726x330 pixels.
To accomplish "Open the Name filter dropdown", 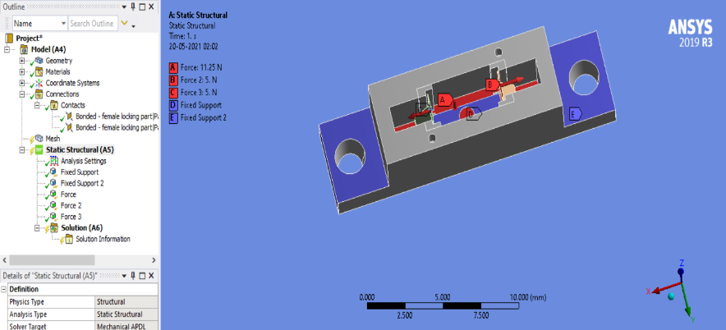I will click(63, 24).
